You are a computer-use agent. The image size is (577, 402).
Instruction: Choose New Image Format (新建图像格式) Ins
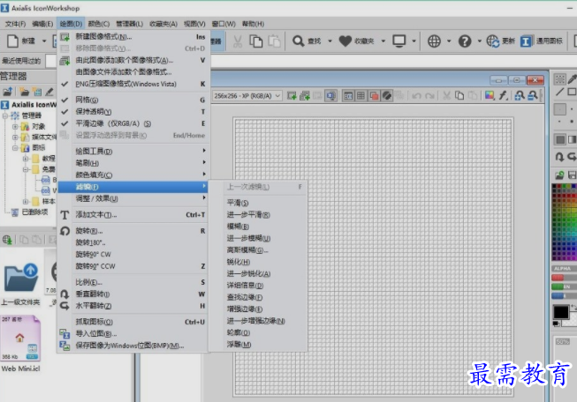point(133,37)
